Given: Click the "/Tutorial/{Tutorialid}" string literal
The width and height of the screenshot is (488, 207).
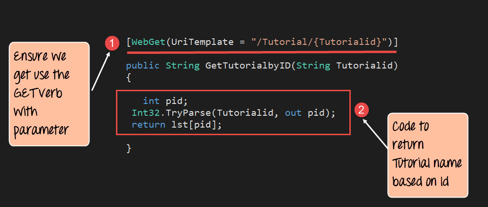Looking at the screenshot, I should point(320,42).
